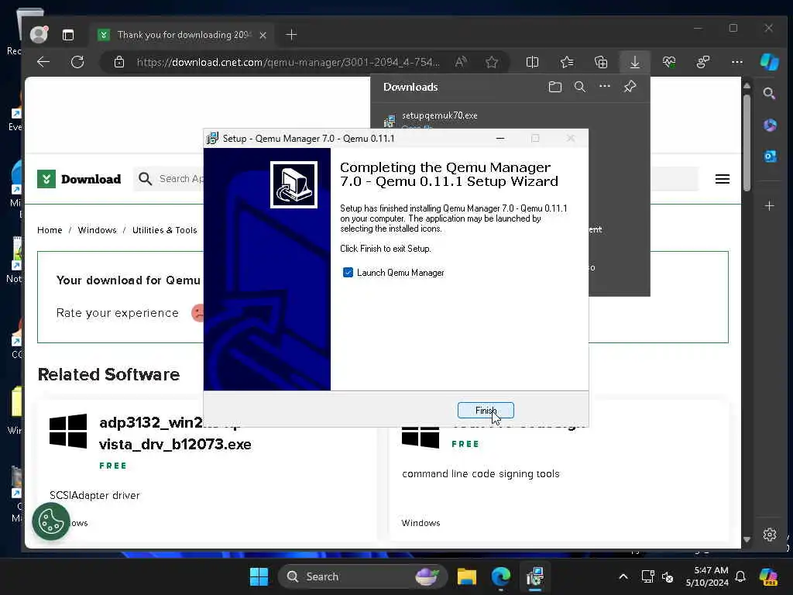Click the Search Apps field on the page
This screenshot has height=595, width=793.
(x=170, y=179)
